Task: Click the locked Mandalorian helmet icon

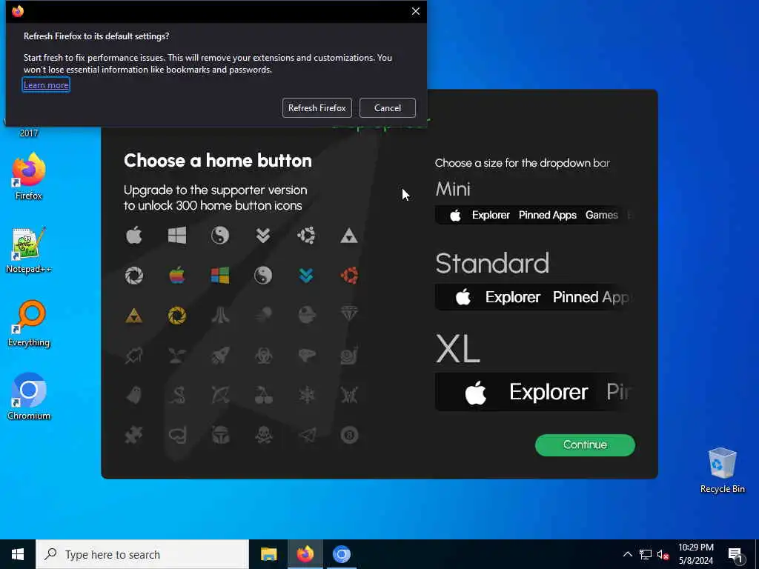Action: pos(220,436)
